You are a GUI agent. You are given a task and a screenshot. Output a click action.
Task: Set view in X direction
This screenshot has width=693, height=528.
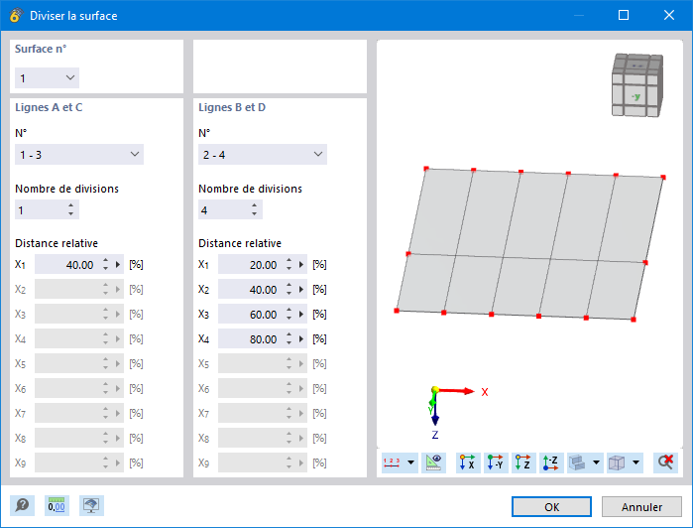(x=468, y=462)
